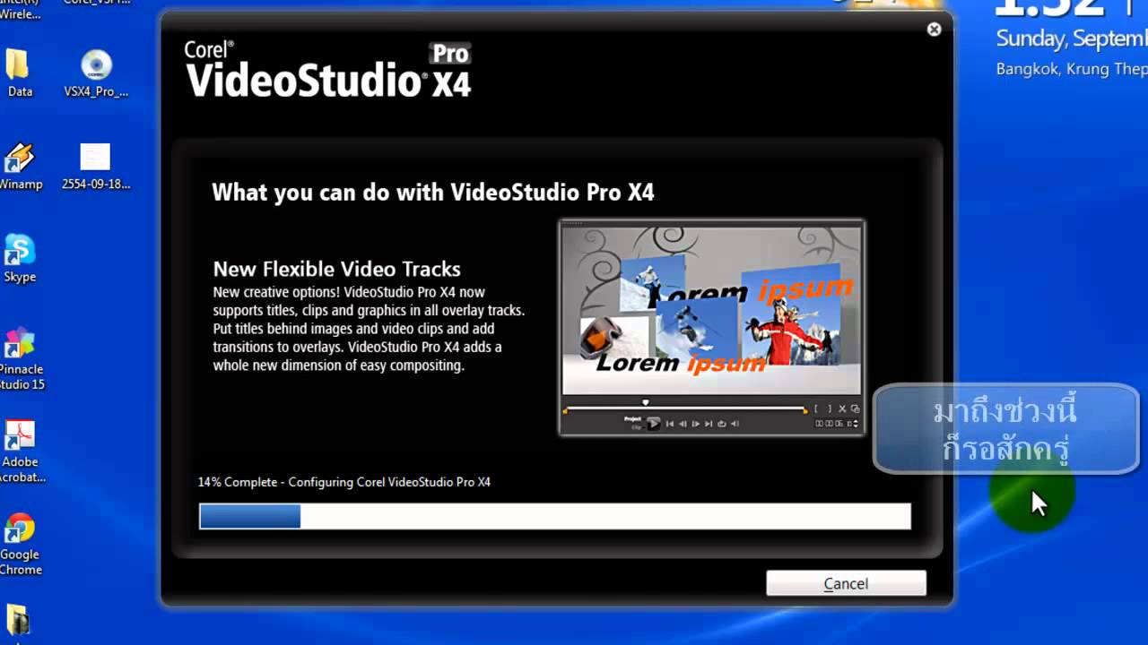Open Adobe Acrobat desktop shortcut
This screenshot has height=645, width=1148.
20,452
